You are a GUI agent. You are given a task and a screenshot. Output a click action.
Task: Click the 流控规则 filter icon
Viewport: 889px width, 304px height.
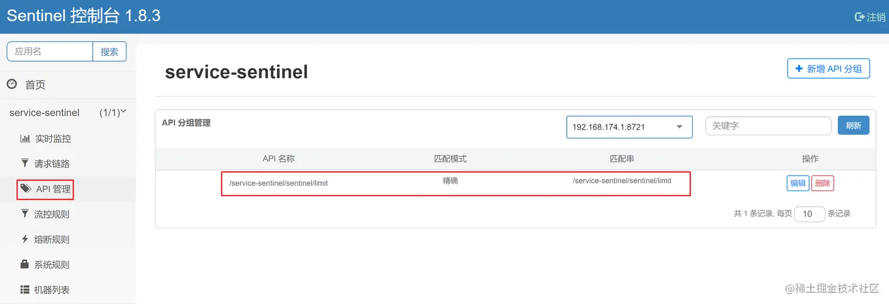click(25, 213)
